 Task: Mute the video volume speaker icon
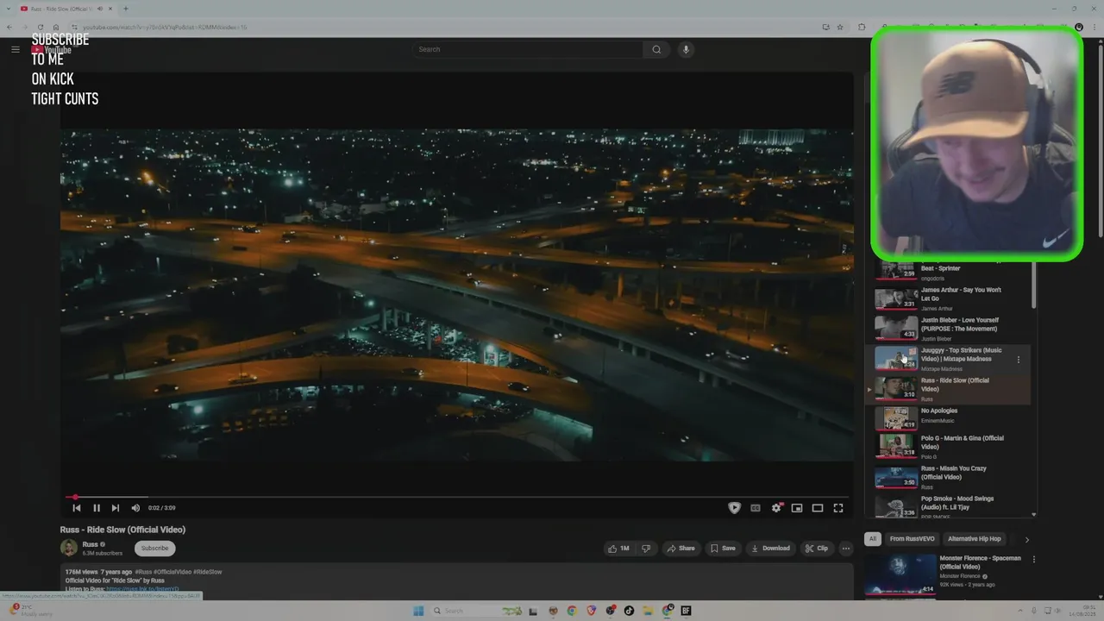tap(135, 508)
